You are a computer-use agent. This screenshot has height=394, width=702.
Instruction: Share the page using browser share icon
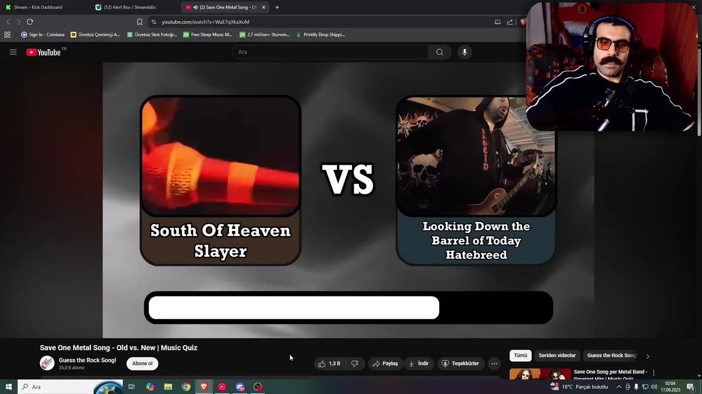(510, 22)
